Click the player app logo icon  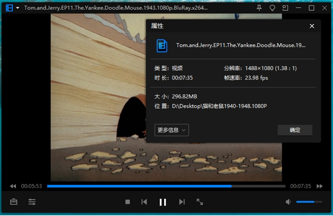9,8
